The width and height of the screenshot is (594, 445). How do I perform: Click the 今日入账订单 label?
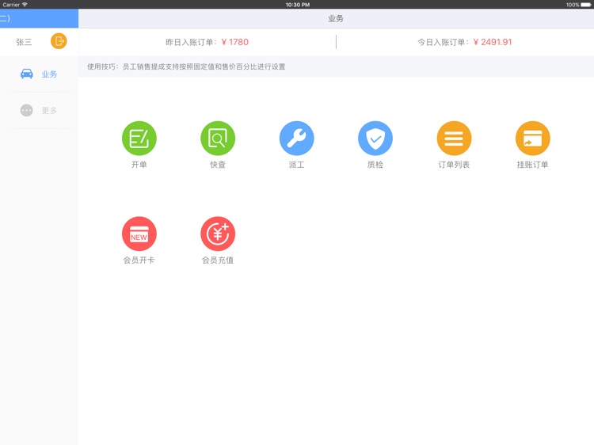(442, 42)
